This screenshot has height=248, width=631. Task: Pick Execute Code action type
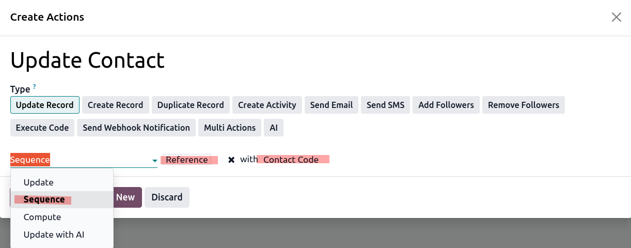click(x=42, y=128)
